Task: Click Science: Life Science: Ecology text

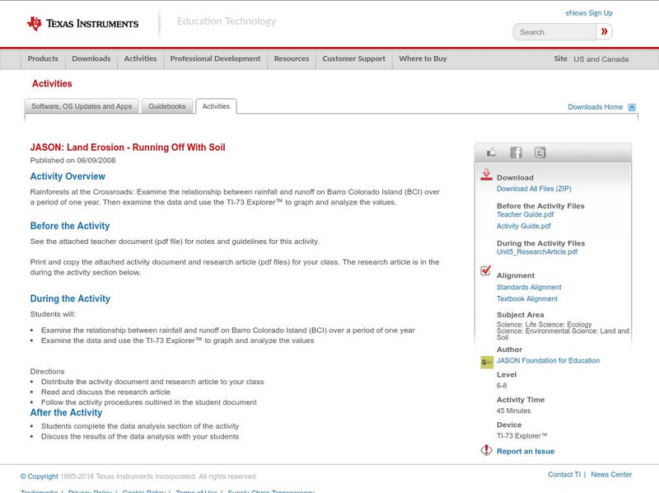Action: (544, 324)
